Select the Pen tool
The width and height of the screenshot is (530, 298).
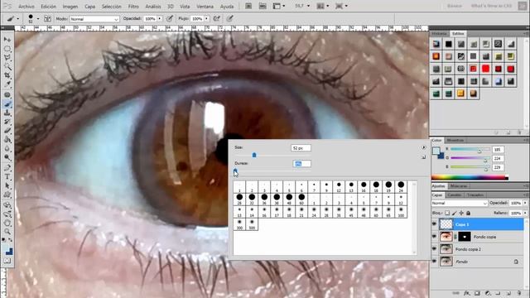(7, 168)
